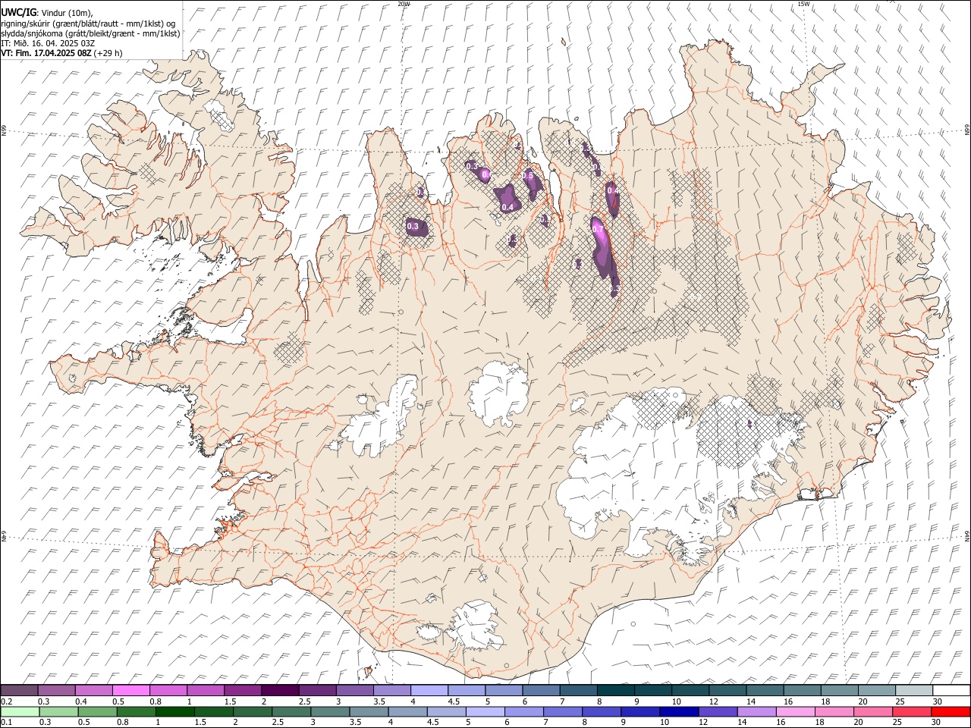Select the darkest green 1–1.5 rain legend swatch
The image size is (971, 728).
coord(175,712)
